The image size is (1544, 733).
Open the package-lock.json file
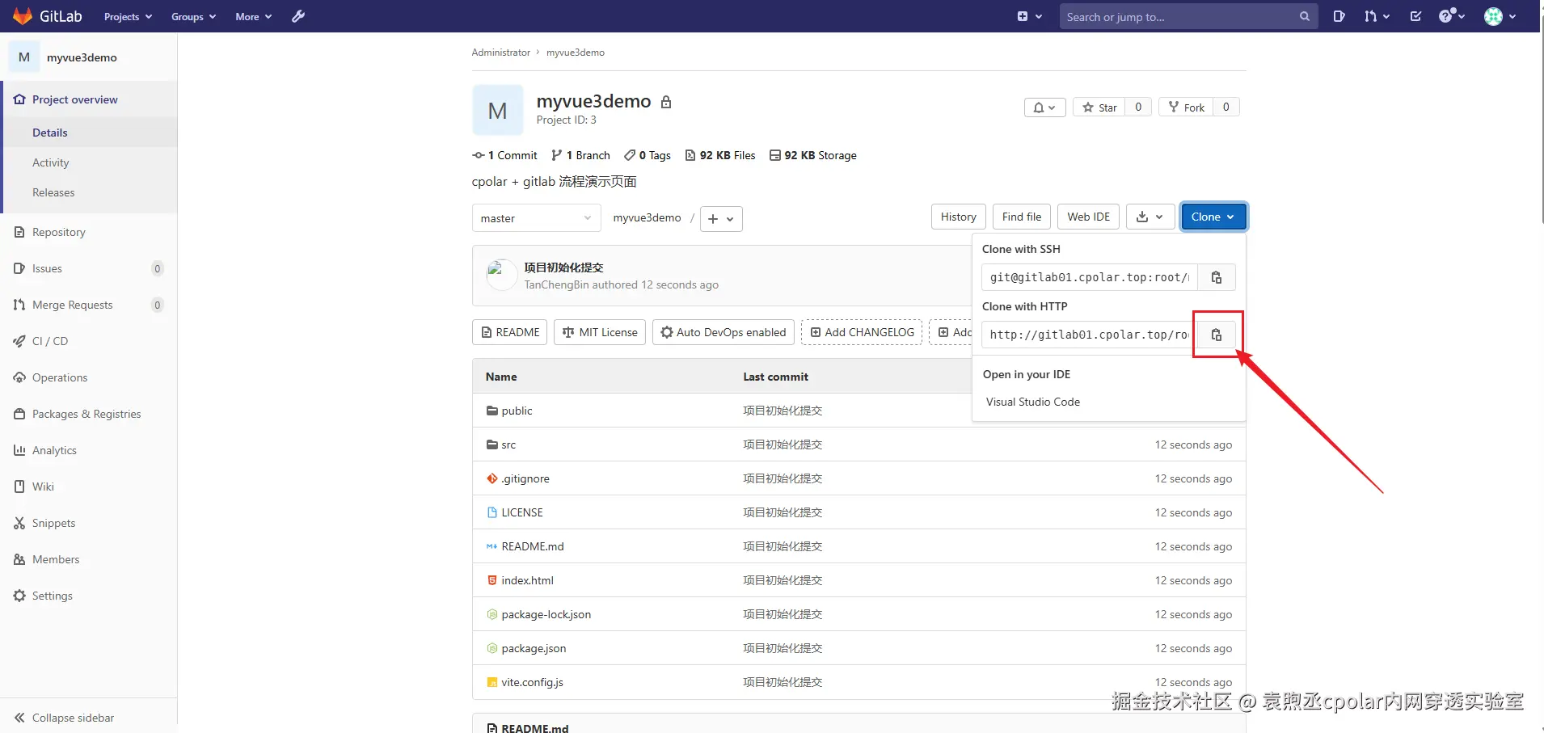coord(546,614)
